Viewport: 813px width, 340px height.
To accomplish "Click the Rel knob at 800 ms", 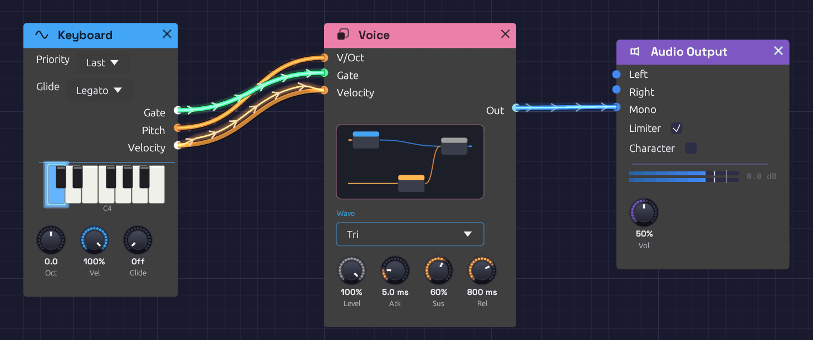I will (x=482, y=270).
